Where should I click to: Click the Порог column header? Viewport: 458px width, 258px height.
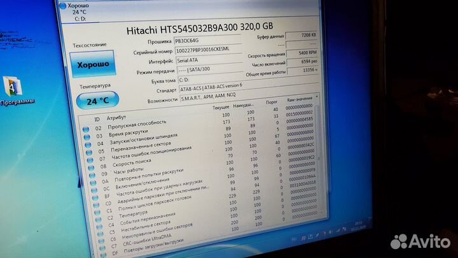pos(272,102)
